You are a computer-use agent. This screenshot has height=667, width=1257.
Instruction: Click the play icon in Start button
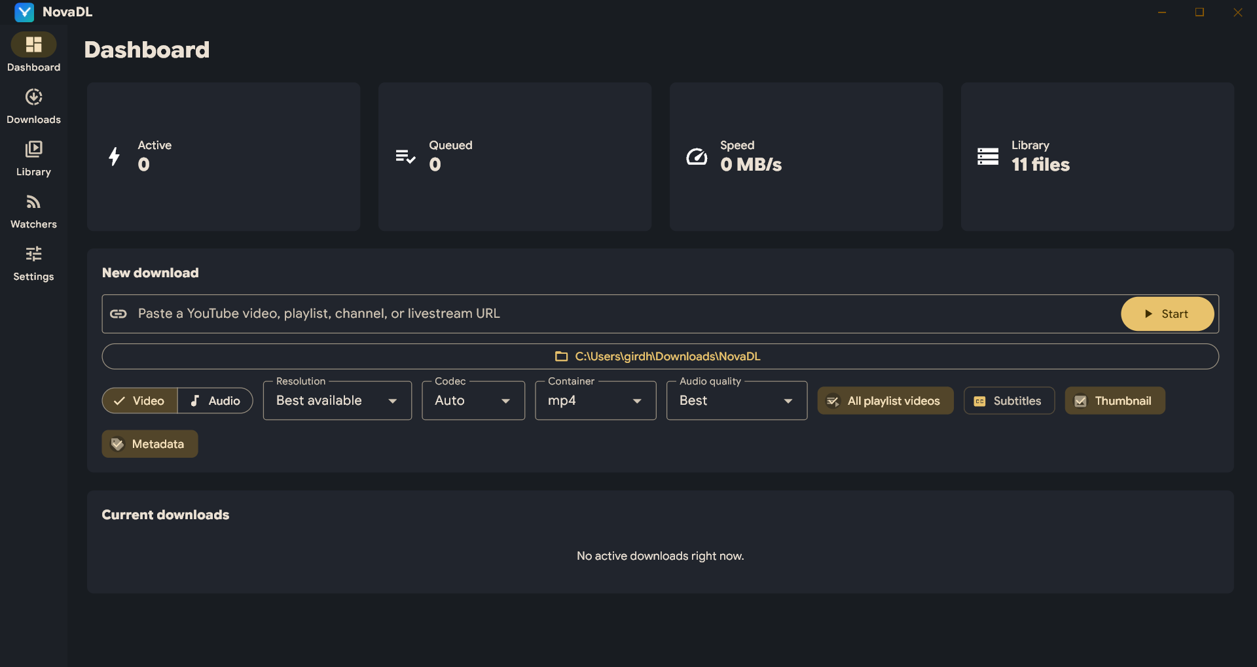coord(1148,314)
